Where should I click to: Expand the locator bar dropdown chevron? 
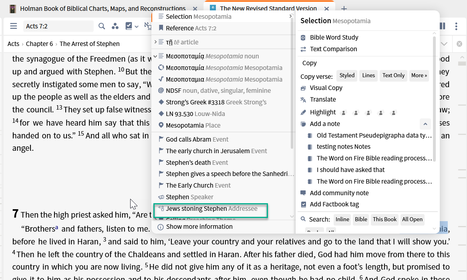pyautogui.click(x=444, y=44)
